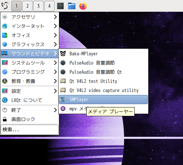Click the インターネット globe icon
Screen dimensions: 183x165
point(5,26)
